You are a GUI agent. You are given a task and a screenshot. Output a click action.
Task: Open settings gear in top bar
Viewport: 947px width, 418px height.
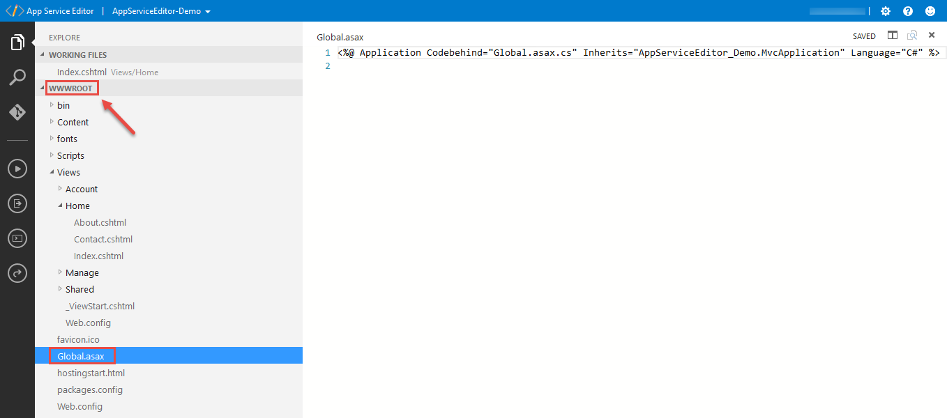(886, 11)
